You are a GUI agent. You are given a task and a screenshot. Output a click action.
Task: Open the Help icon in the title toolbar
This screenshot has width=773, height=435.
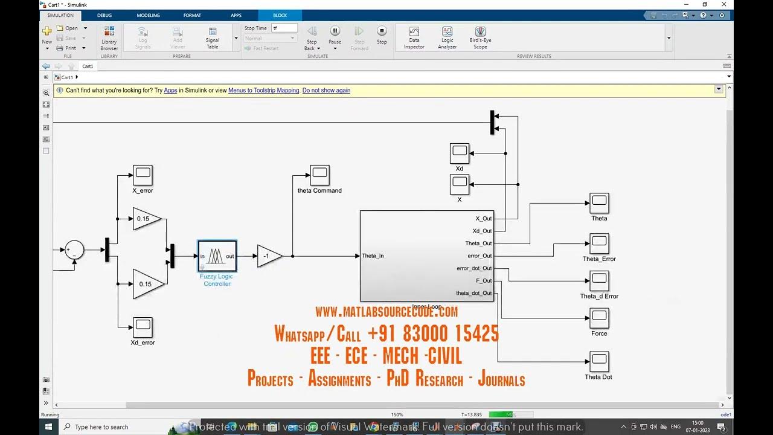click(x=703, y=15)
